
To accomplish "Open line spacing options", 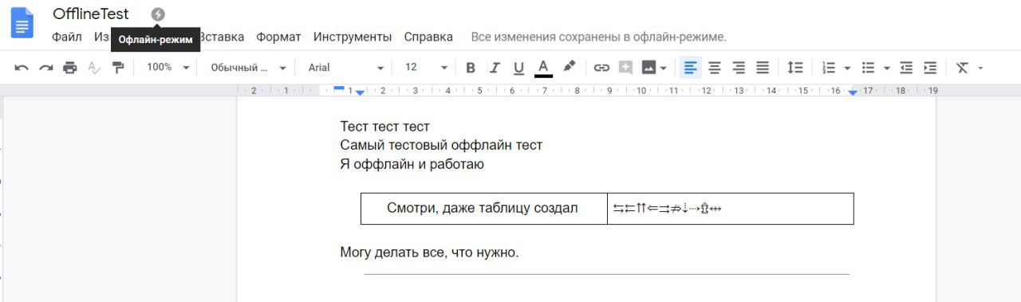I will [x=795, y=68].
